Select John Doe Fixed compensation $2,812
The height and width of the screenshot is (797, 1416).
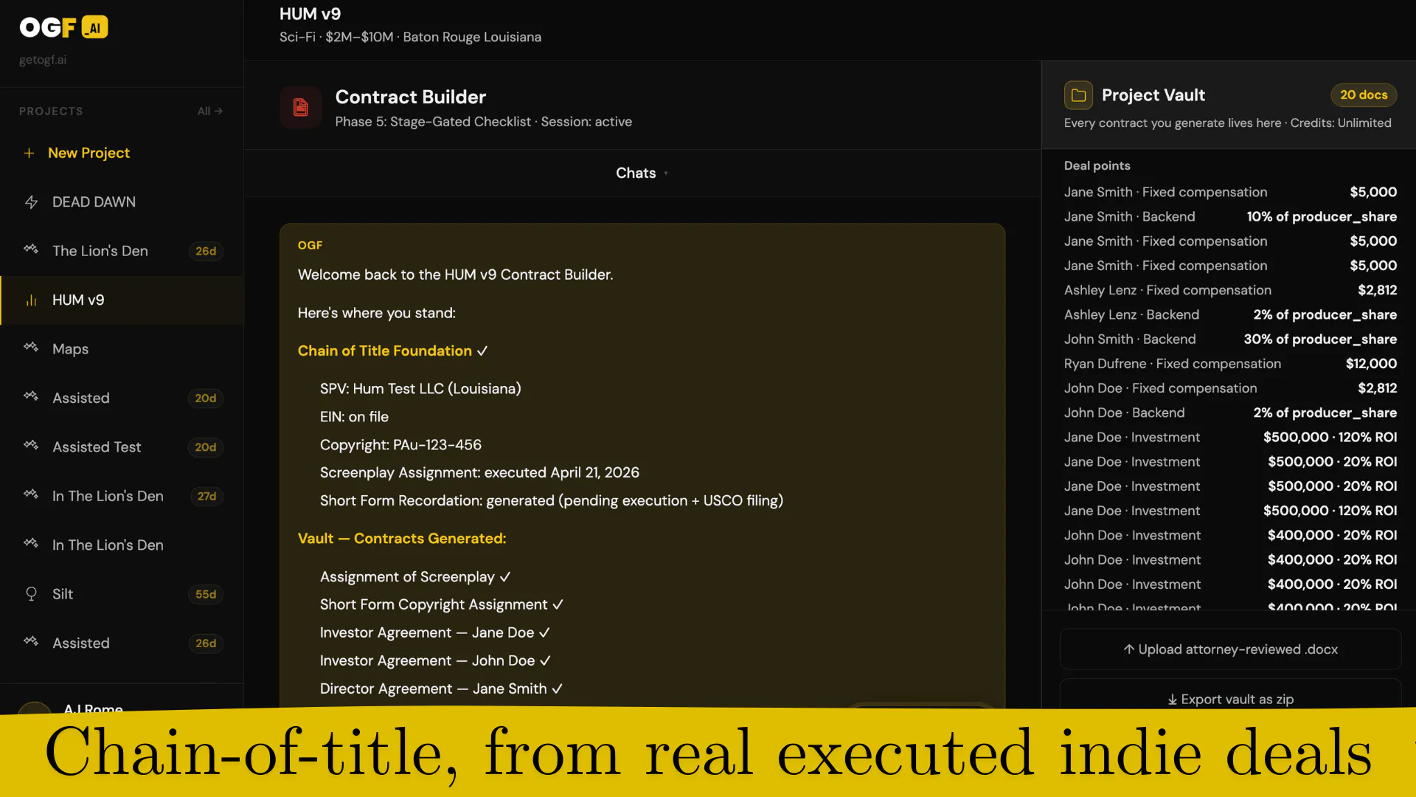coord(1230,388)
